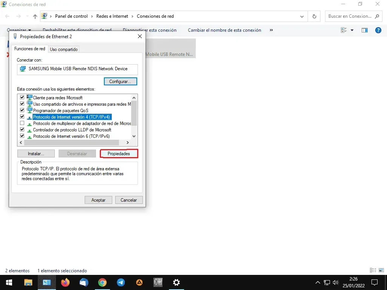Open the CH app in the taskbar
387x290 pixels.
pyautogui.click(x=158, y=282)
